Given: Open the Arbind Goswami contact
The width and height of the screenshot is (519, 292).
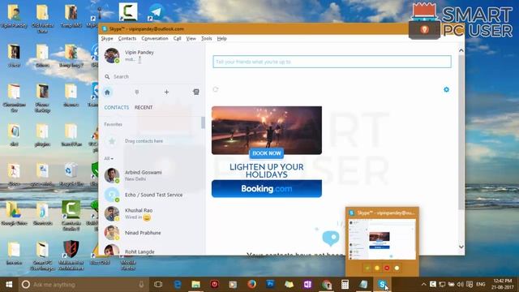Looking at the screenshot, I should pyautogui.click(x=152, y=175).
